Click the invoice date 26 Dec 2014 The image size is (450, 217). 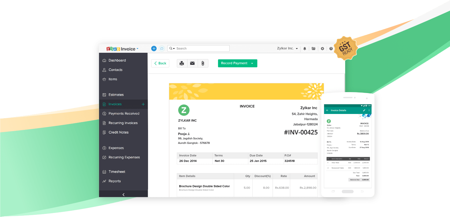click(x=188, y=161)
